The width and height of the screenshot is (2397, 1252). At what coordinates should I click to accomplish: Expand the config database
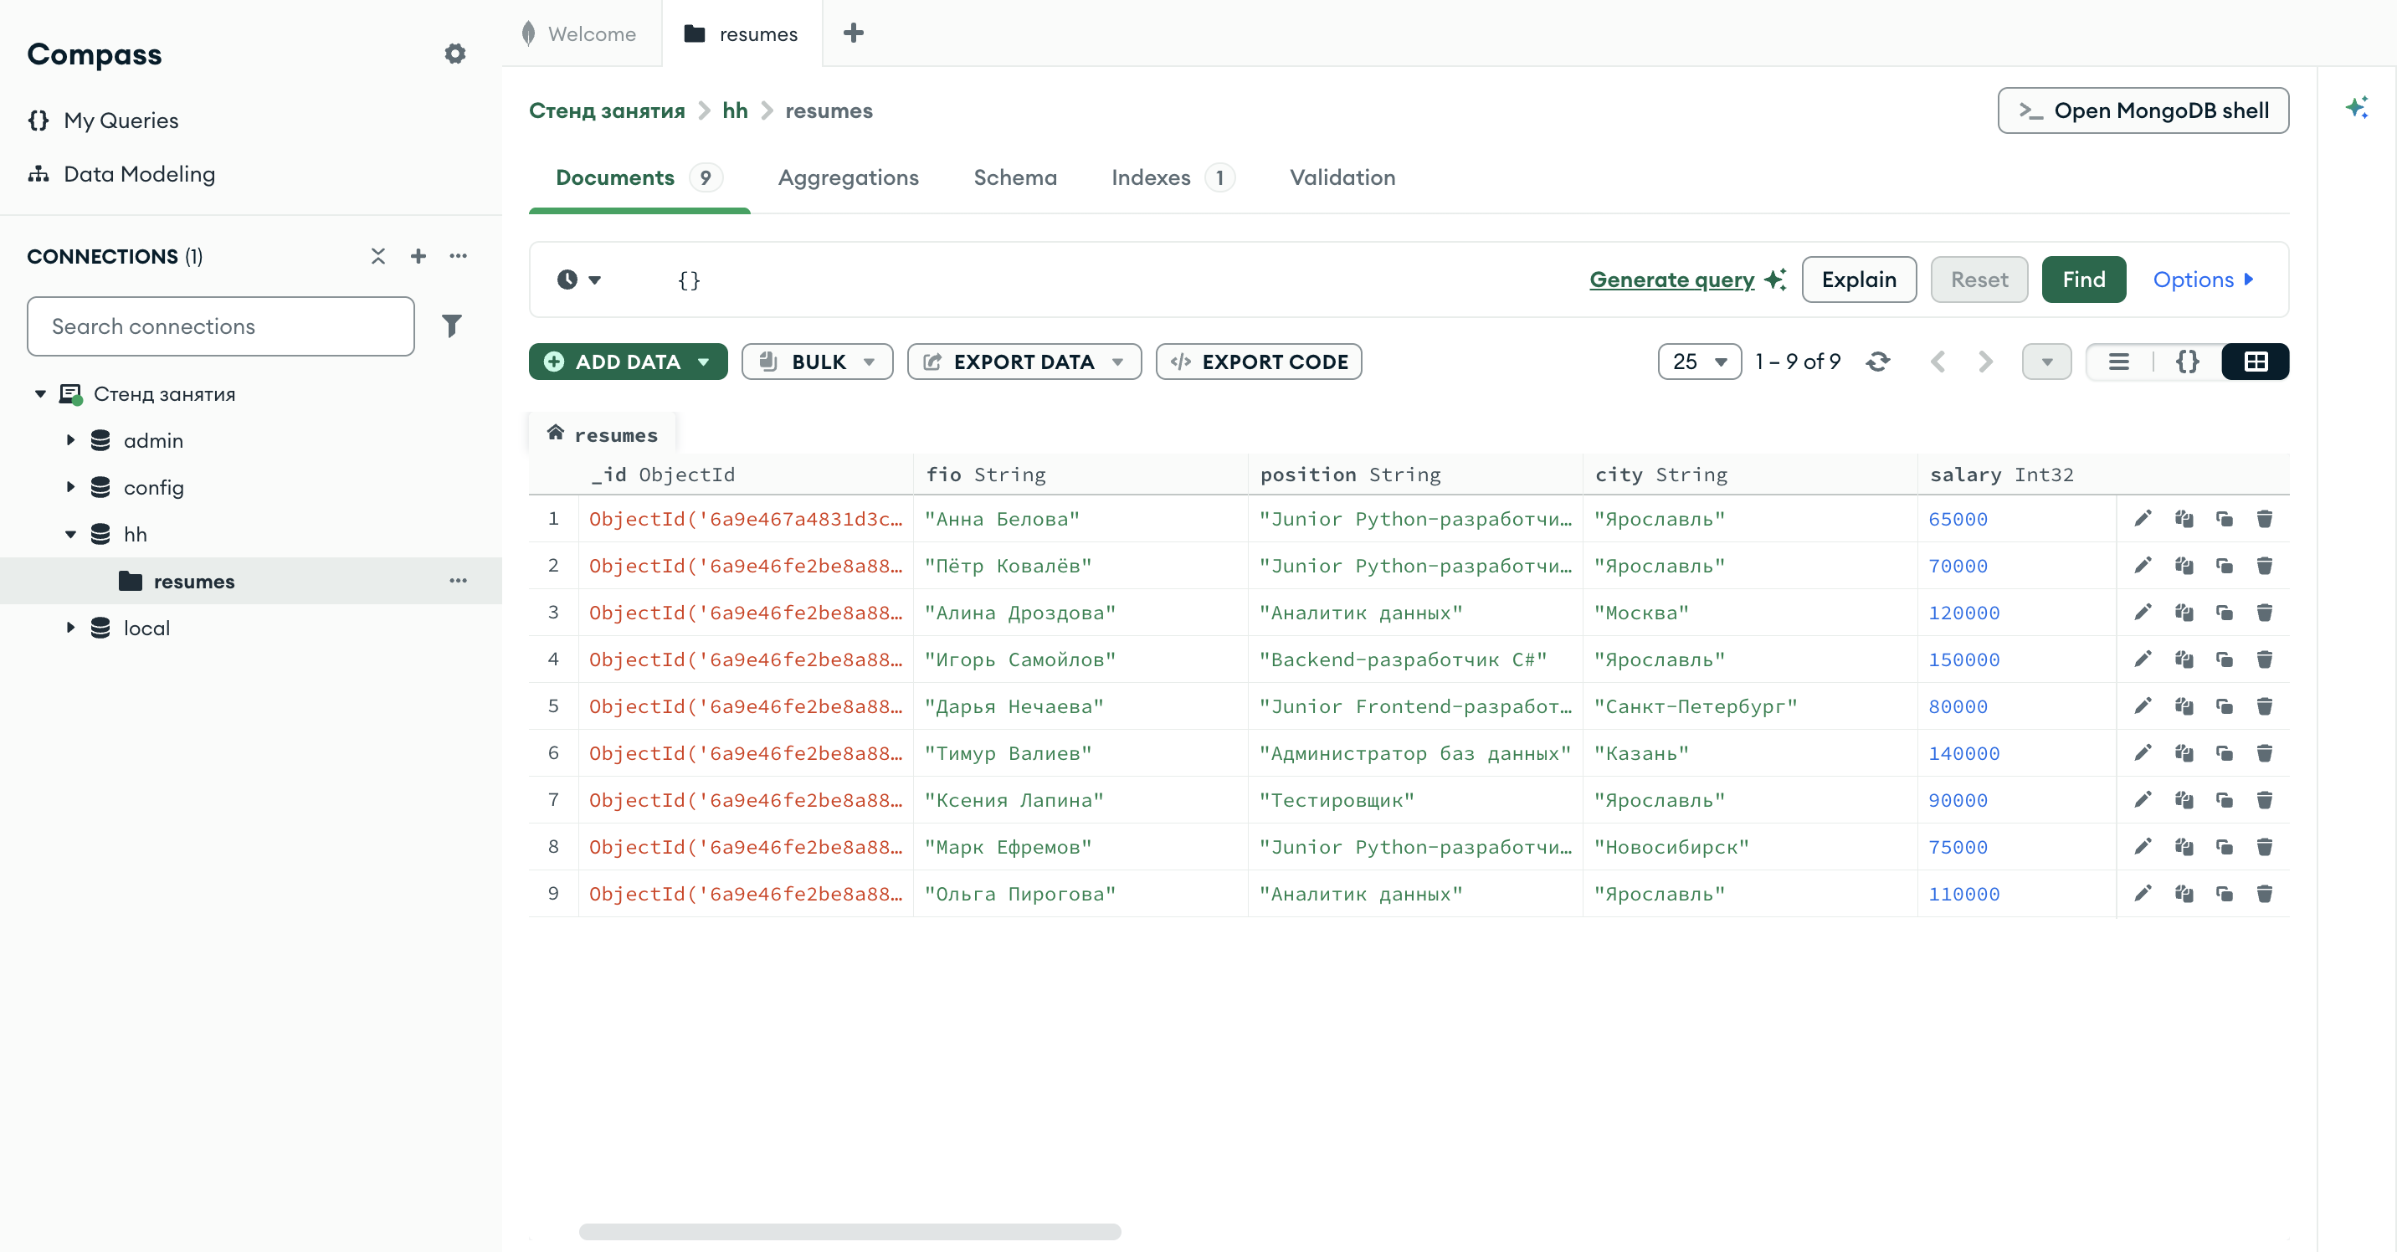(70, 486)
